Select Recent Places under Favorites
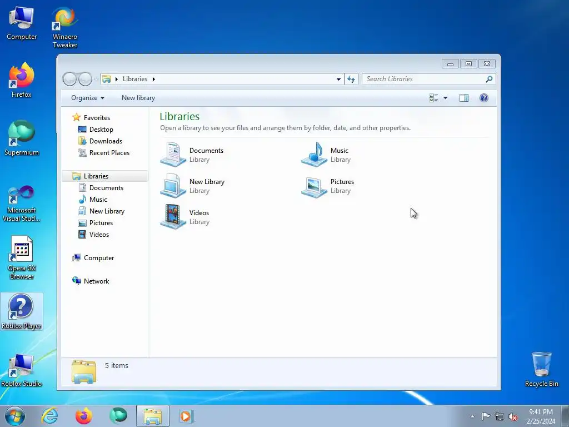569x427 pixels. 109,153
